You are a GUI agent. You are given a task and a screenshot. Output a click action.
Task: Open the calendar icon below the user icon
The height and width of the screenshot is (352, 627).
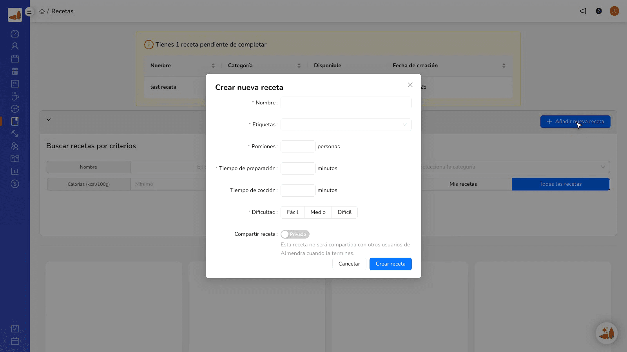(x=15, y=59)
